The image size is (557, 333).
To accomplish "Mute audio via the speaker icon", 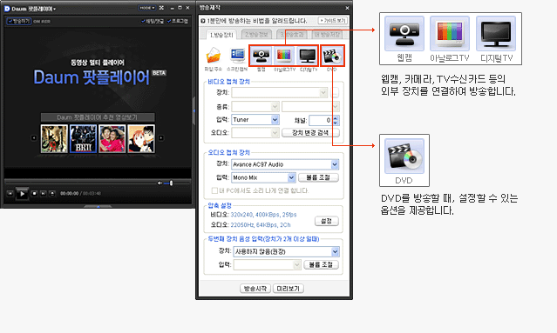I will click(x=160, y=183).
